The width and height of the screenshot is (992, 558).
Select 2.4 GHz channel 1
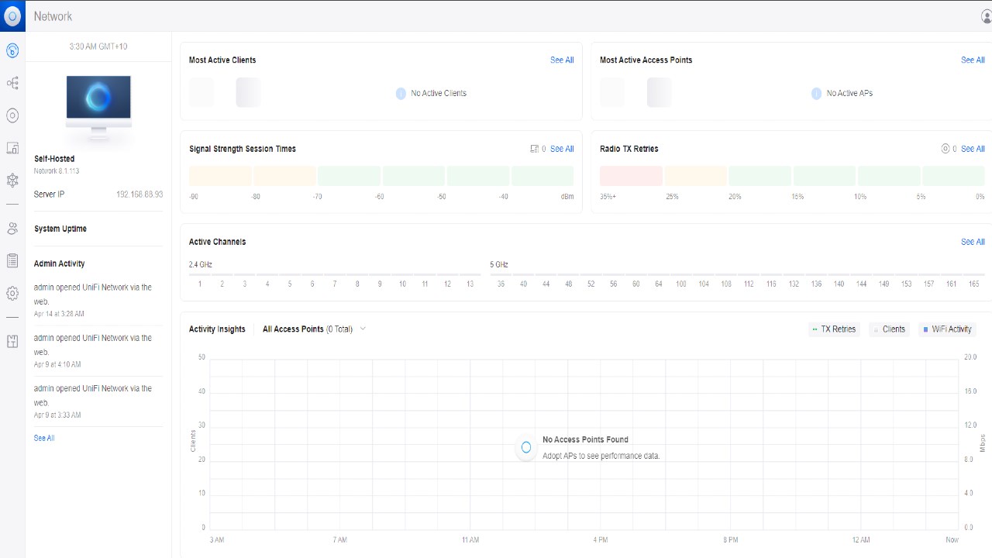click(x=200, y=284)
